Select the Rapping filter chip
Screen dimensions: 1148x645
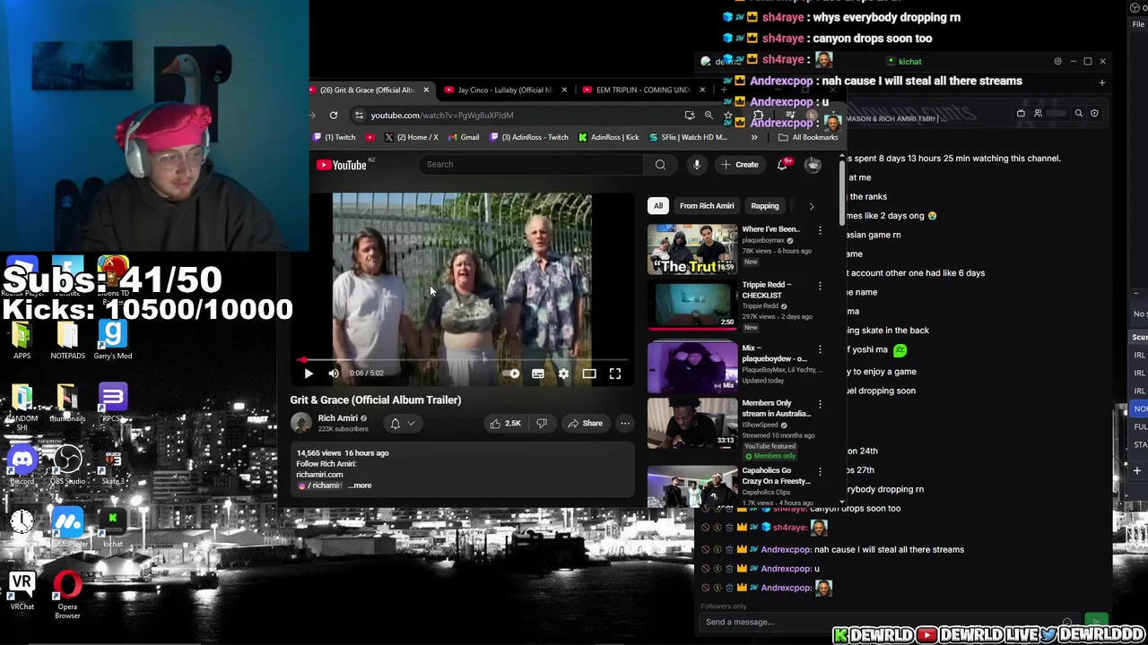click(x=765, y=206)
